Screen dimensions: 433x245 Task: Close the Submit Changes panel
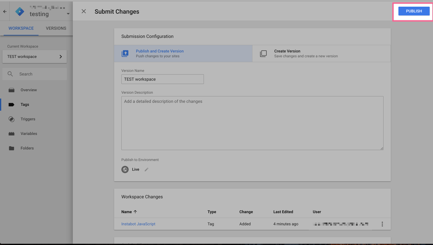coord(84,11)
